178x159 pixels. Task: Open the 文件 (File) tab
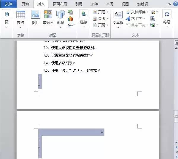pyautogui.click(x=9, y=4)
